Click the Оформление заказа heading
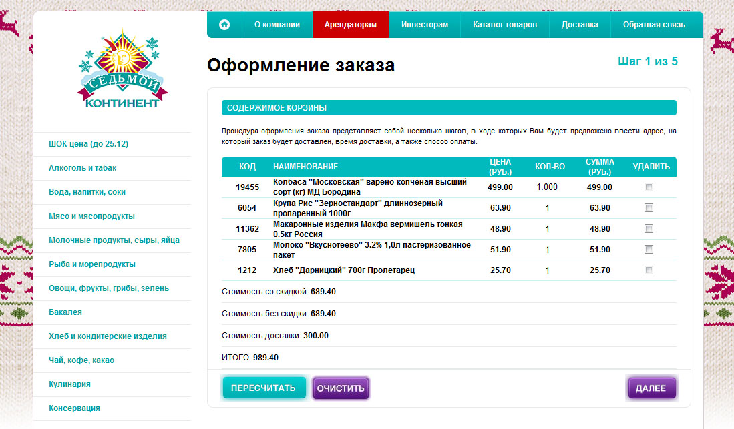 (301, 65)
